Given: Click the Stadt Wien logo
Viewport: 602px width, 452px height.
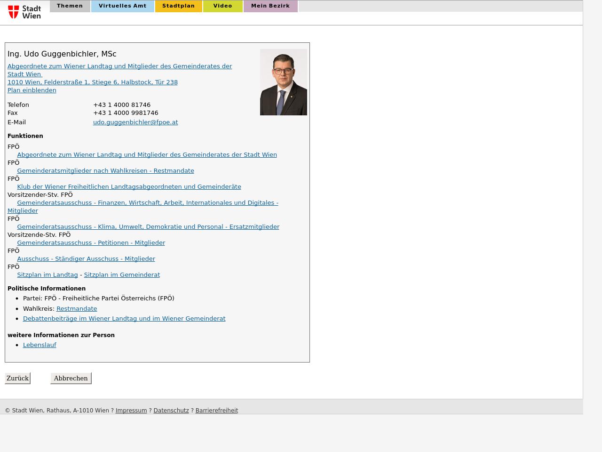Looking at the screenshot, I should [24, 12].
